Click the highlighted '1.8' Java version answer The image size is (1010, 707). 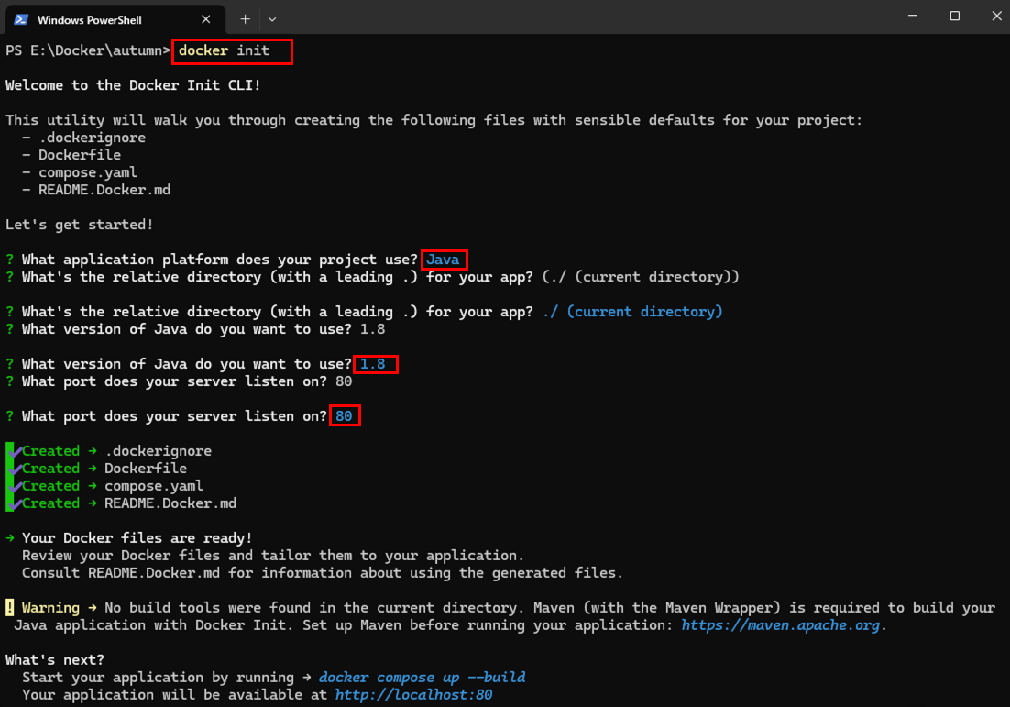372,364
